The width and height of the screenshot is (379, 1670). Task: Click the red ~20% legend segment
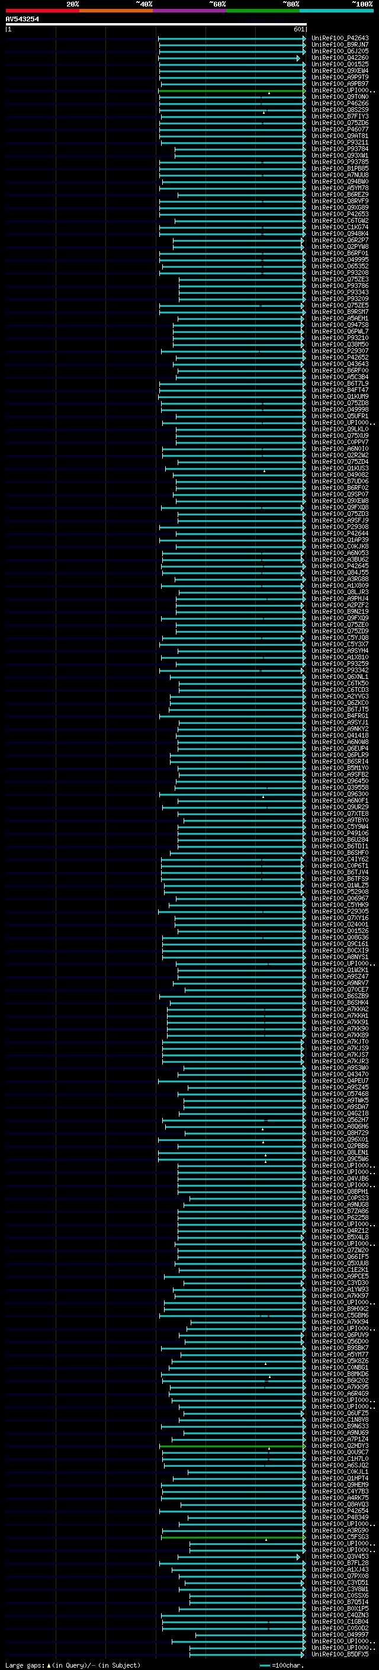pyautogui.click(x=42, y=11)
